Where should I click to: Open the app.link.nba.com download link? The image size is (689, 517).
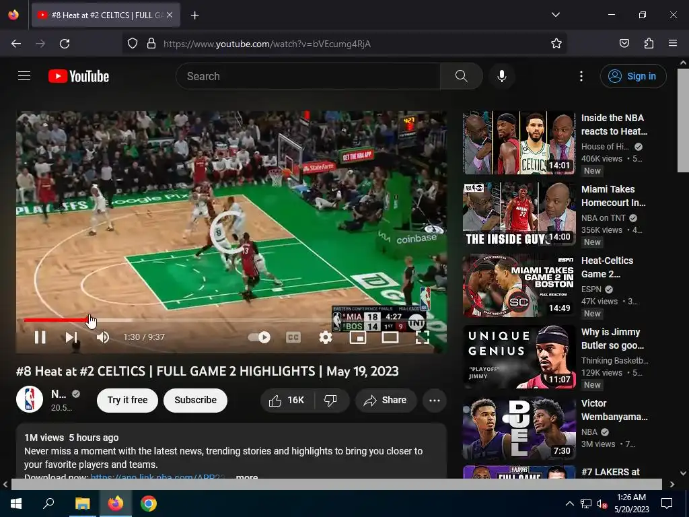click(158, 477)
